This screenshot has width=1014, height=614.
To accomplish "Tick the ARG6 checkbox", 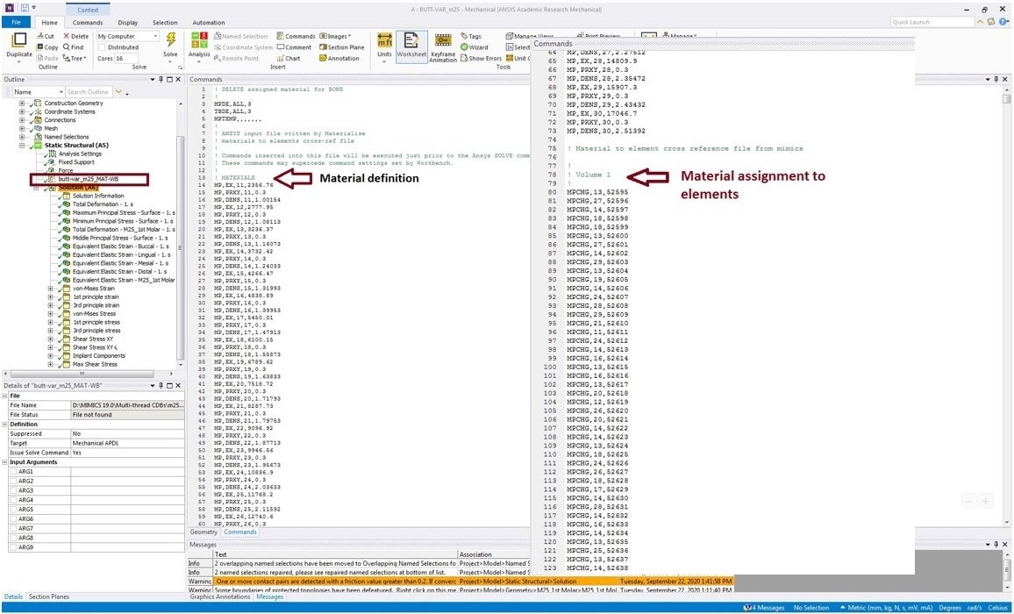I will coord(13,519).
